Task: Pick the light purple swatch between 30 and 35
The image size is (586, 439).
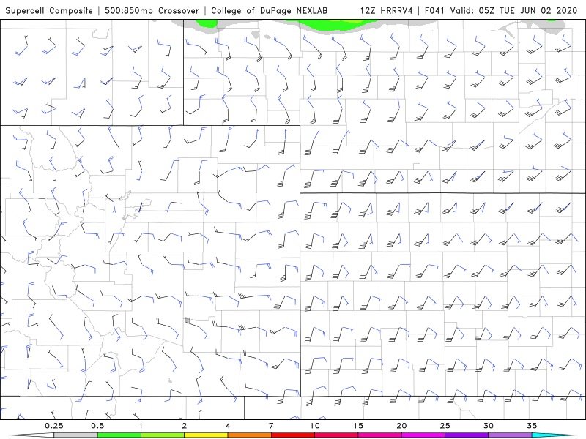Action: (510, 435)
